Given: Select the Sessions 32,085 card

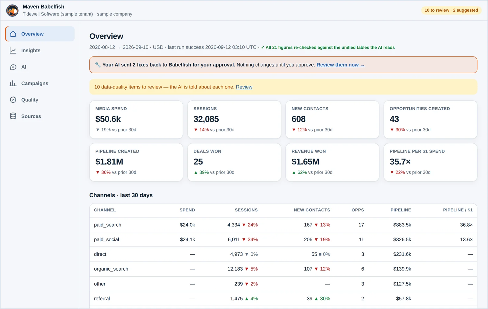Looking at the screenshot, I should tap(234, 120).
